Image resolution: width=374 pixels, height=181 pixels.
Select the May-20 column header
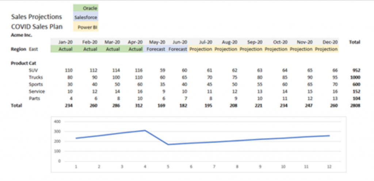pos(157,42)
